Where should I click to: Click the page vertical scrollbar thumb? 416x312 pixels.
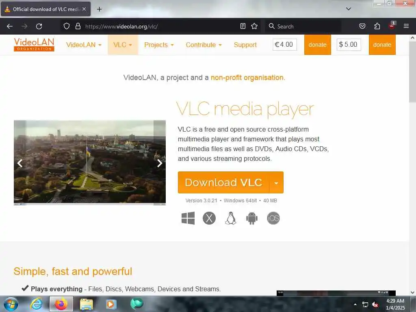pyautogui.click(x=412, y=71)
